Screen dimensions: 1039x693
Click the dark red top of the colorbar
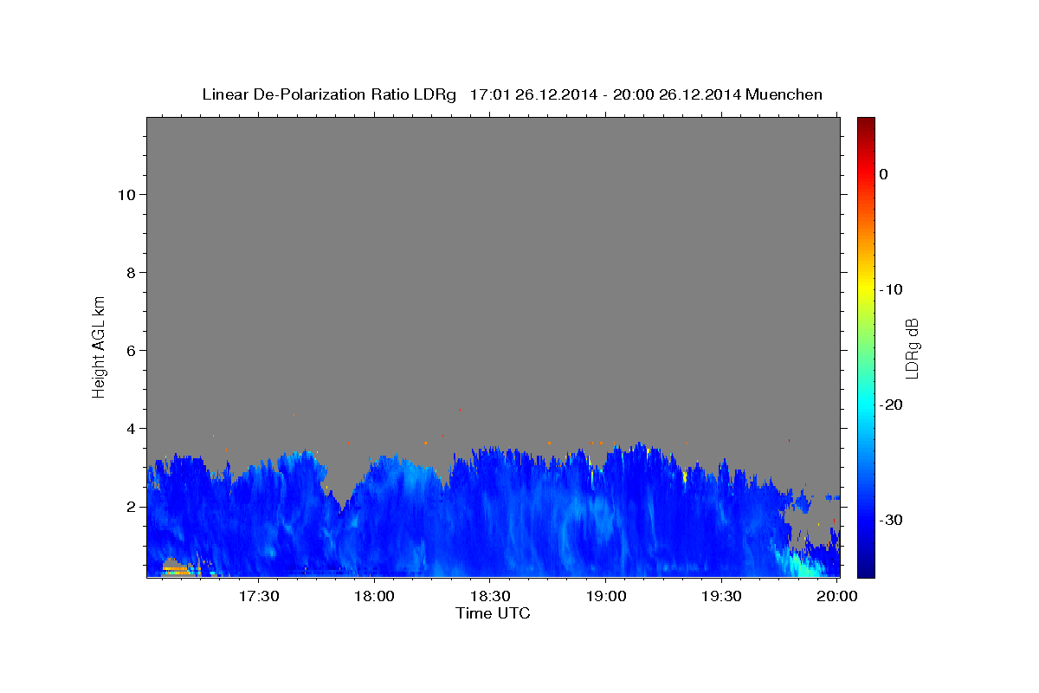866,126
